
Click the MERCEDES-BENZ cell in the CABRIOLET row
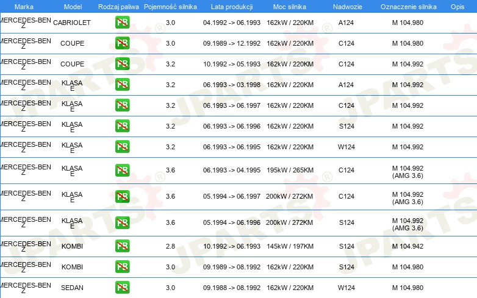[x=26, y=23]
